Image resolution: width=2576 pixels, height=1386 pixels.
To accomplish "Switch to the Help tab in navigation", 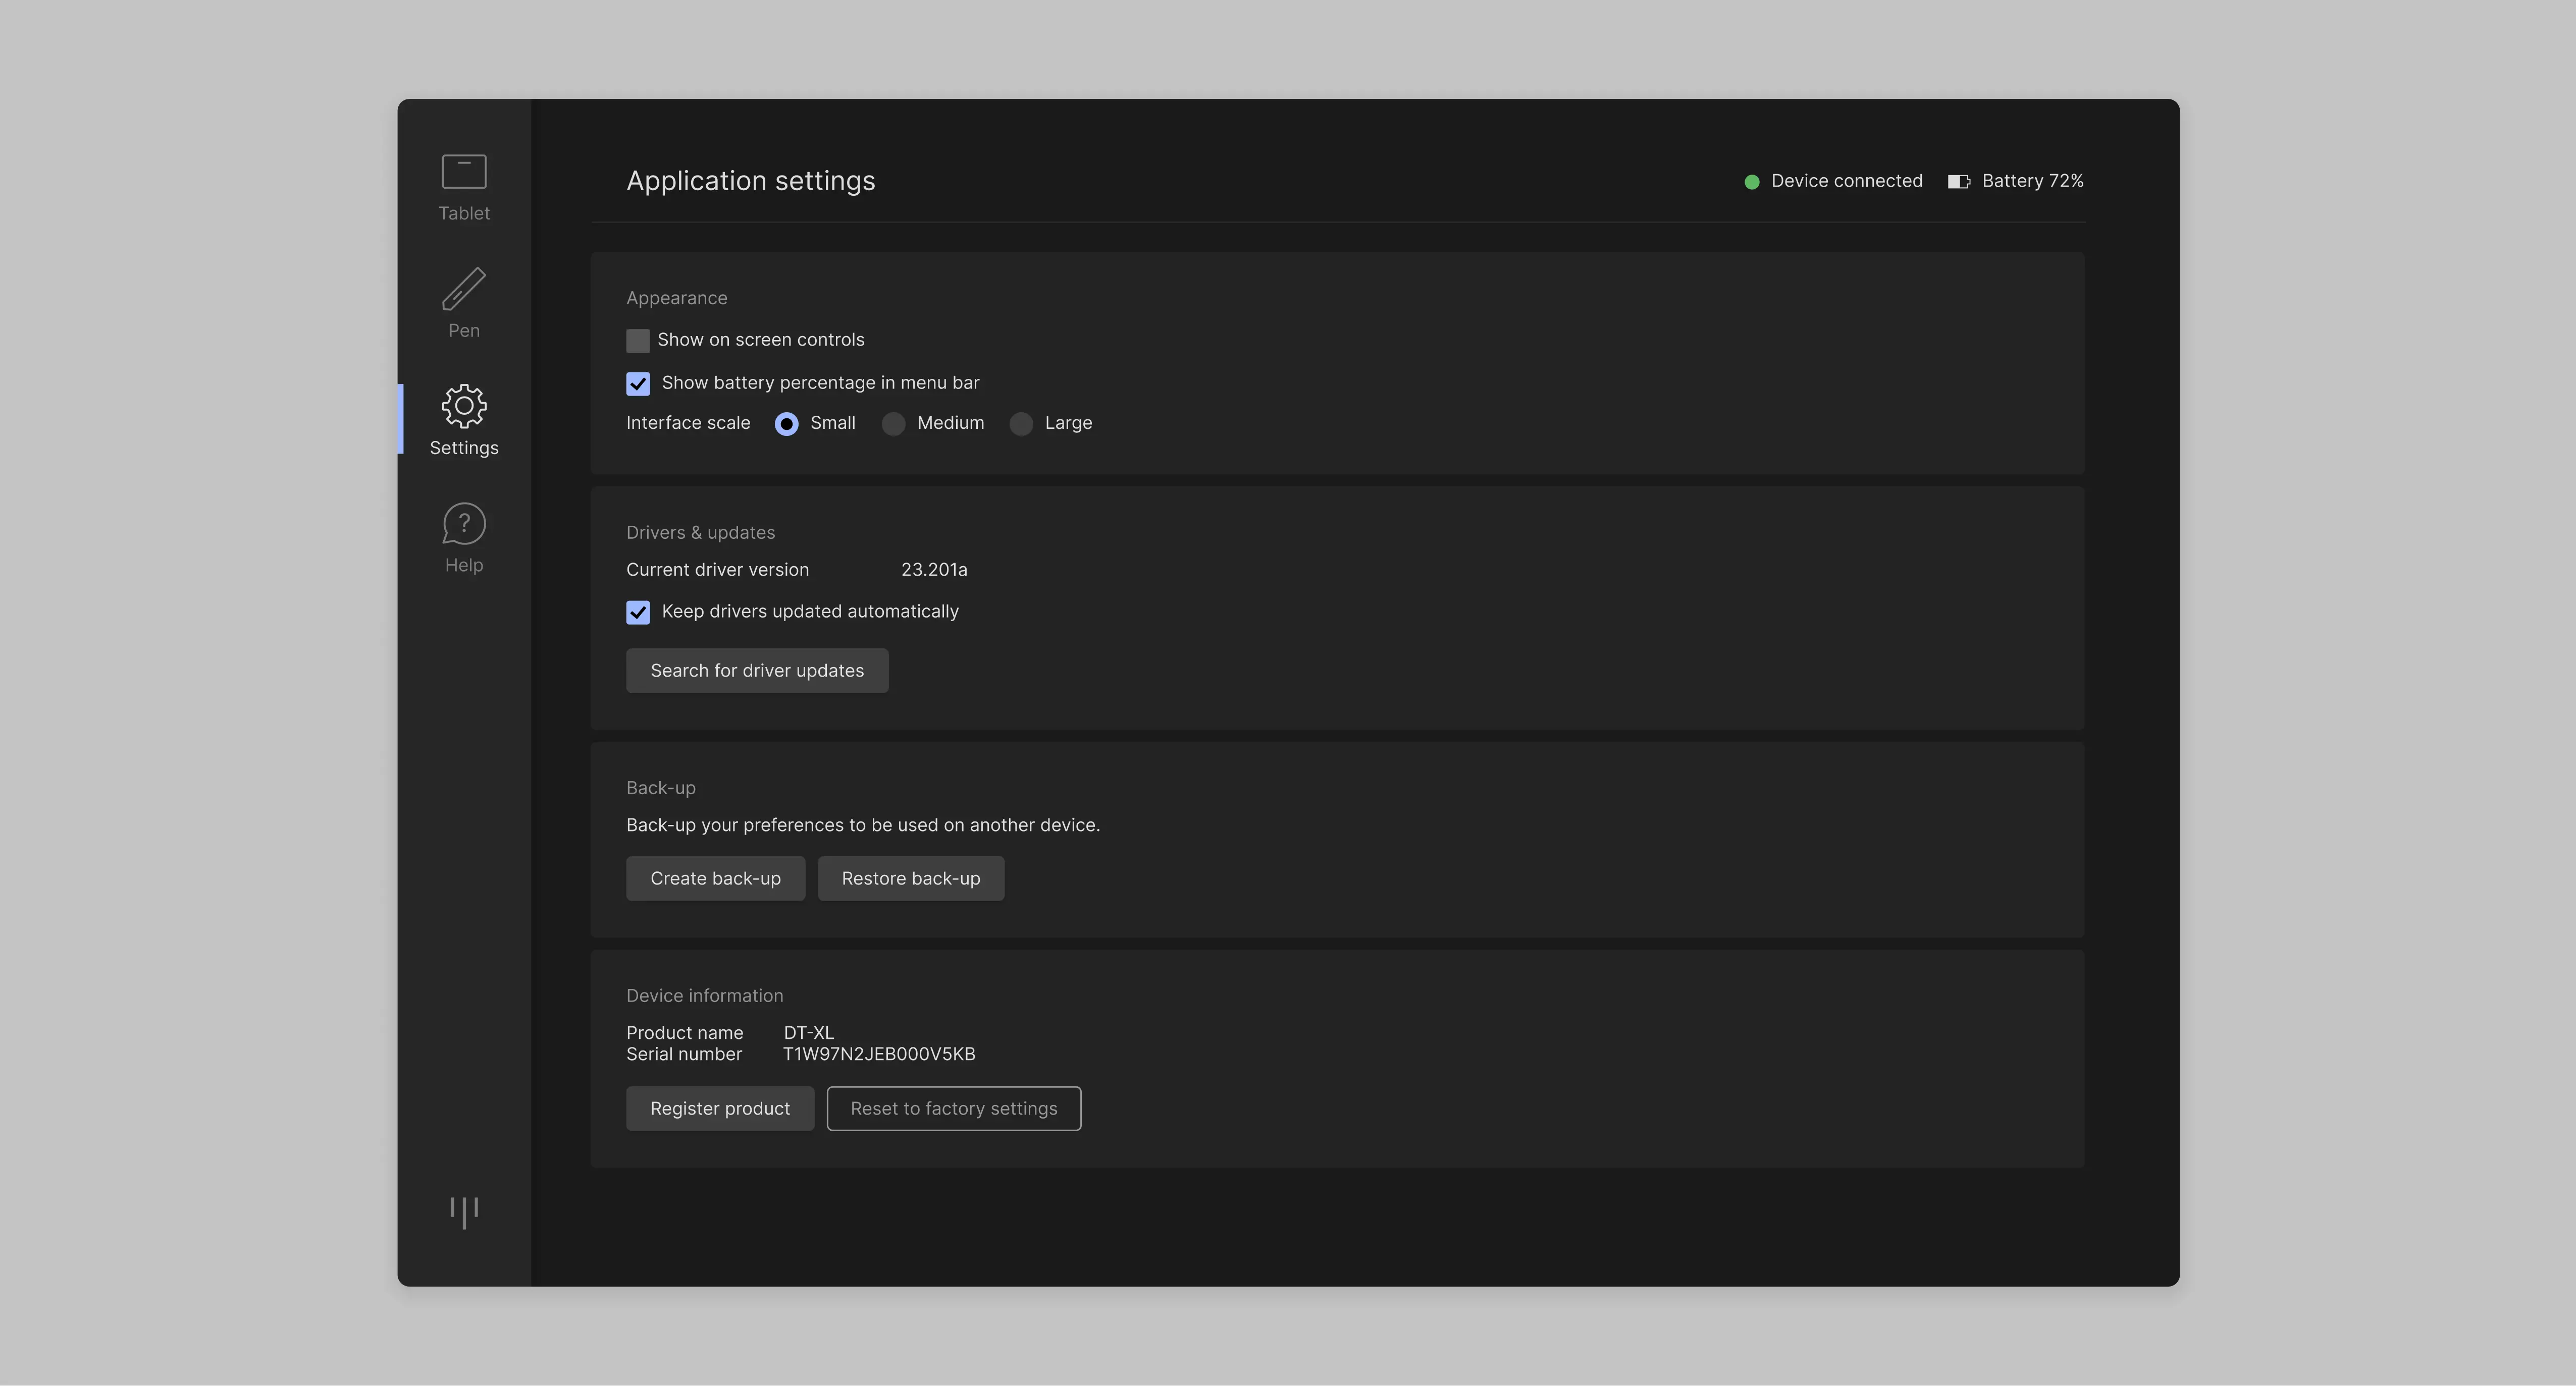I will pos(463,538).
